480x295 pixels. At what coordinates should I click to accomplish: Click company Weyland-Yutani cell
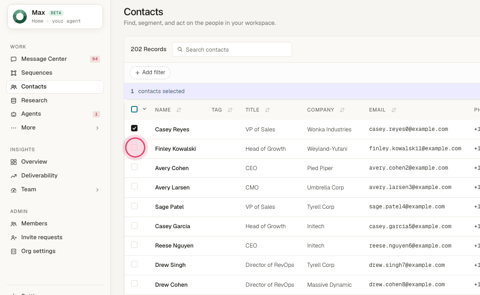(327, 148)
